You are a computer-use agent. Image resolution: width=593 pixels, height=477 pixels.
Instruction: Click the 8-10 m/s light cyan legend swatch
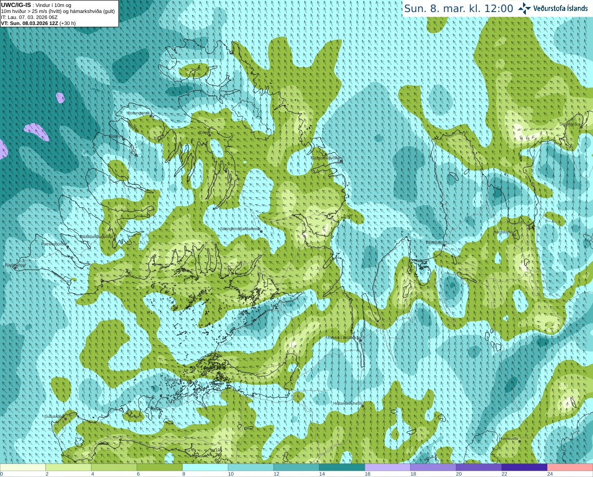[205, 467]
